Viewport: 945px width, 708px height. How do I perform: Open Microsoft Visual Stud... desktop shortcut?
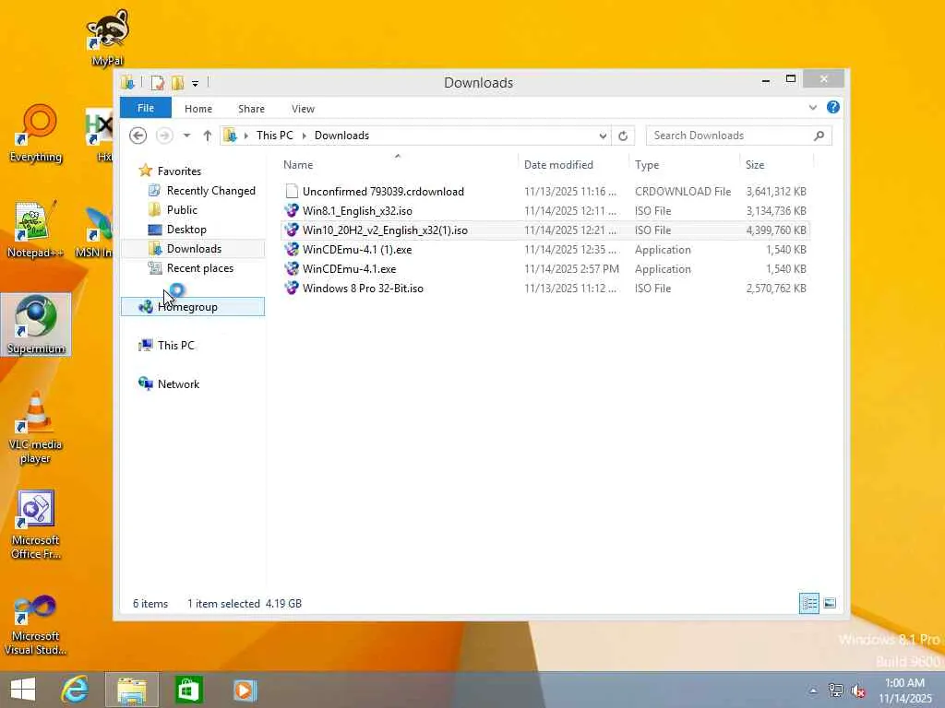[x=36, y=624]
